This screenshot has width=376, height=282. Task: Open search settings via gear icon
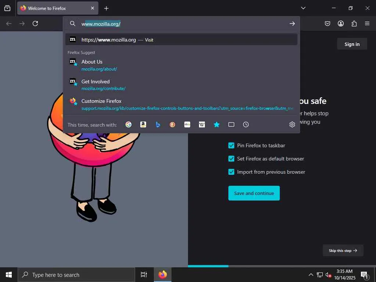(292, 124)
